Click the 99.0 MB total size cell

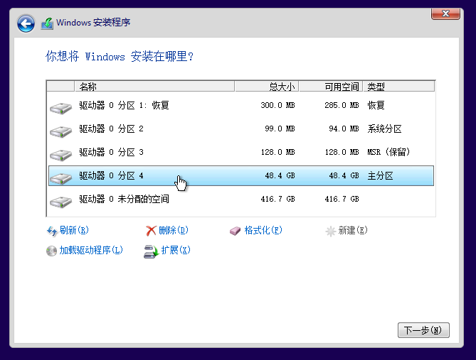pos(280,129)
